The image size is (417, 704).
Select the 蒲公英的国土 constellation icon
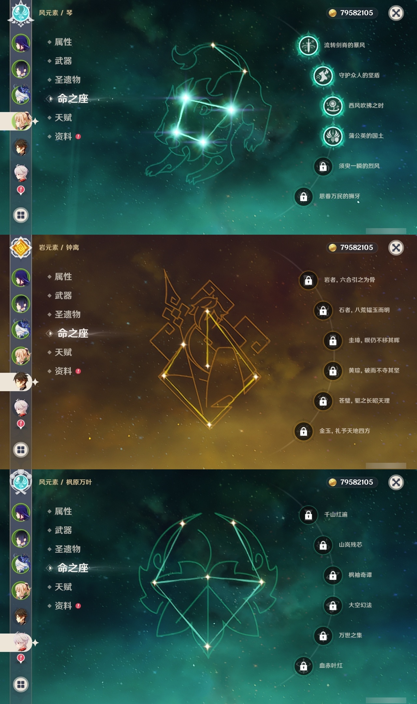(x=333, y=136)
